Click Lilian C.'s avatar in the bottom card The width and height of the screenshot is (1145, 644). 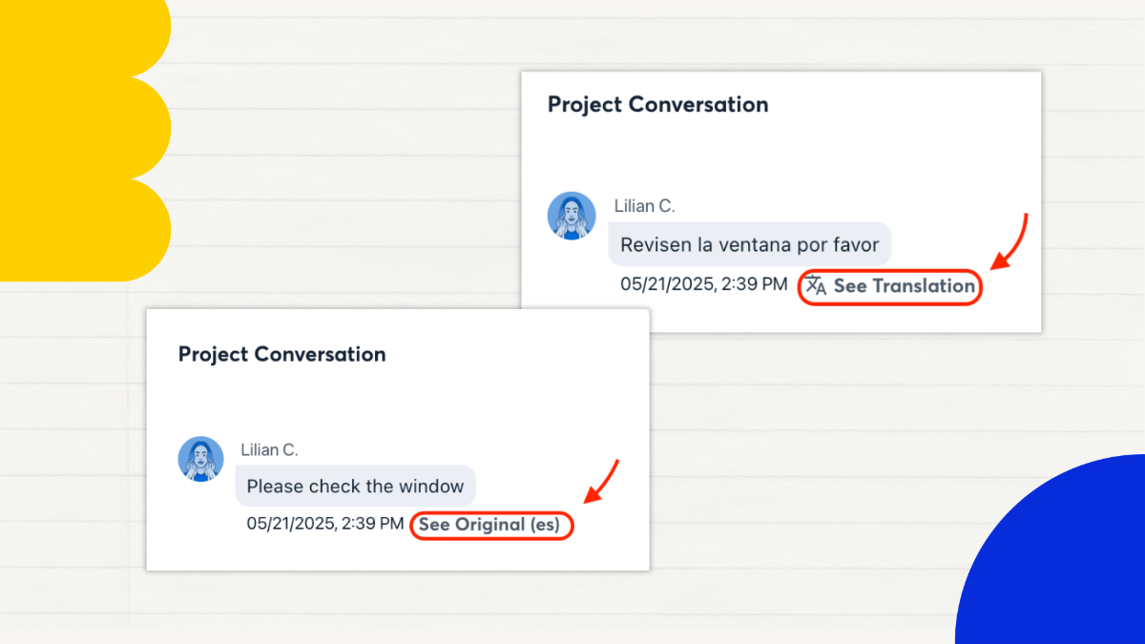pos(201,459)
